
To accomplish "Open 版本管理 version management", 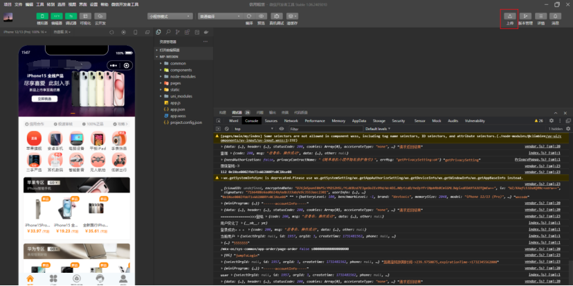I will click(525, 16).
